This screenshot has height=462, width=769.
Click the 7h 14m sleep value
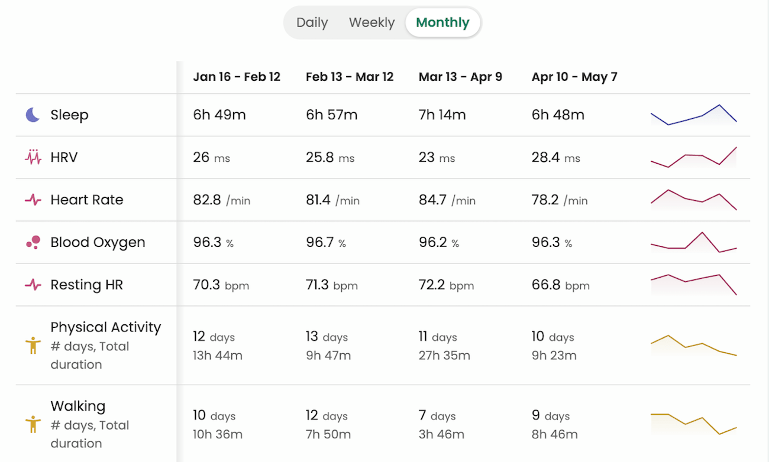click(442, 115)
